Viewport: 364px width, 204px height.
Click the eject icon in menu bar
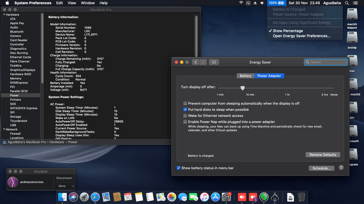click(255, 3)
